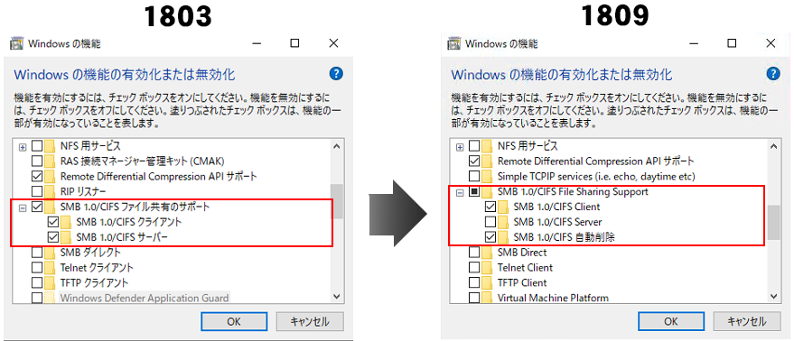The image size is (794, 341).
Task: Click OK button in 1803 window
Action: click(x=233, y=321)
